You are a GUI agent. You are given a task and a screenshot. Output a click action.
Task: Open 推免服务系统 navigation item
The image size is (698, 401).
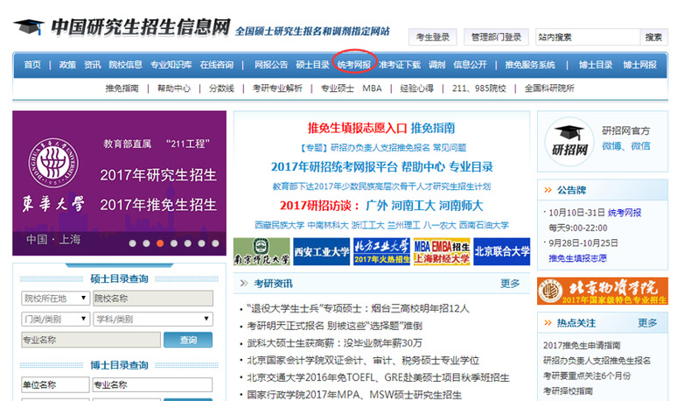pyautogui.click(x=530, y=65)
